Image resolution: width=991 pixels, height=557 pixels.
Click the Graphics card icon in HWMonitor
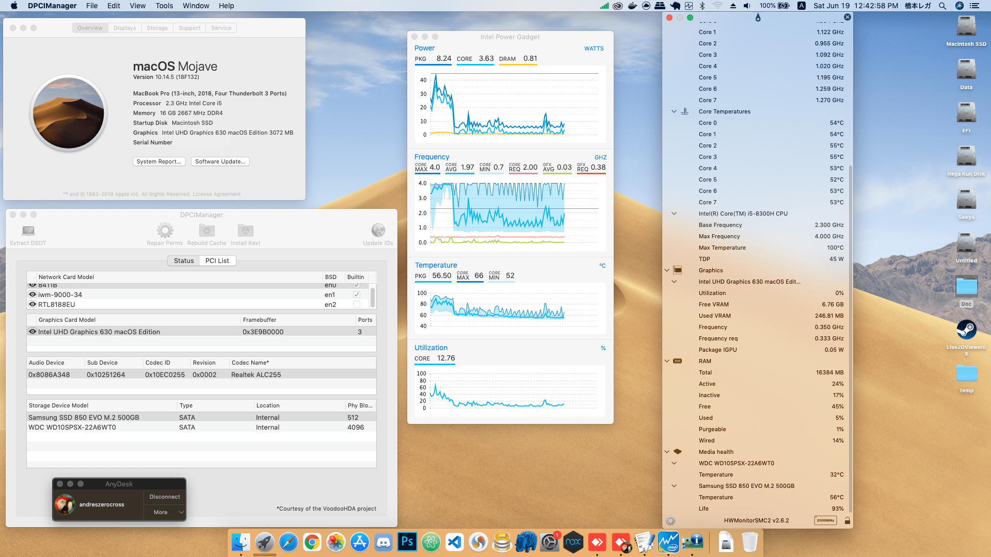678,270
